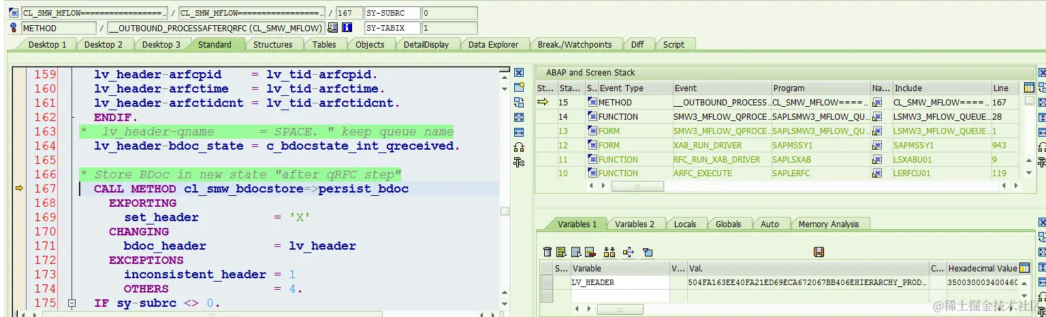Open the Tables tab
The width and height of the screenshot is (1046, 317).
(324, 44)
